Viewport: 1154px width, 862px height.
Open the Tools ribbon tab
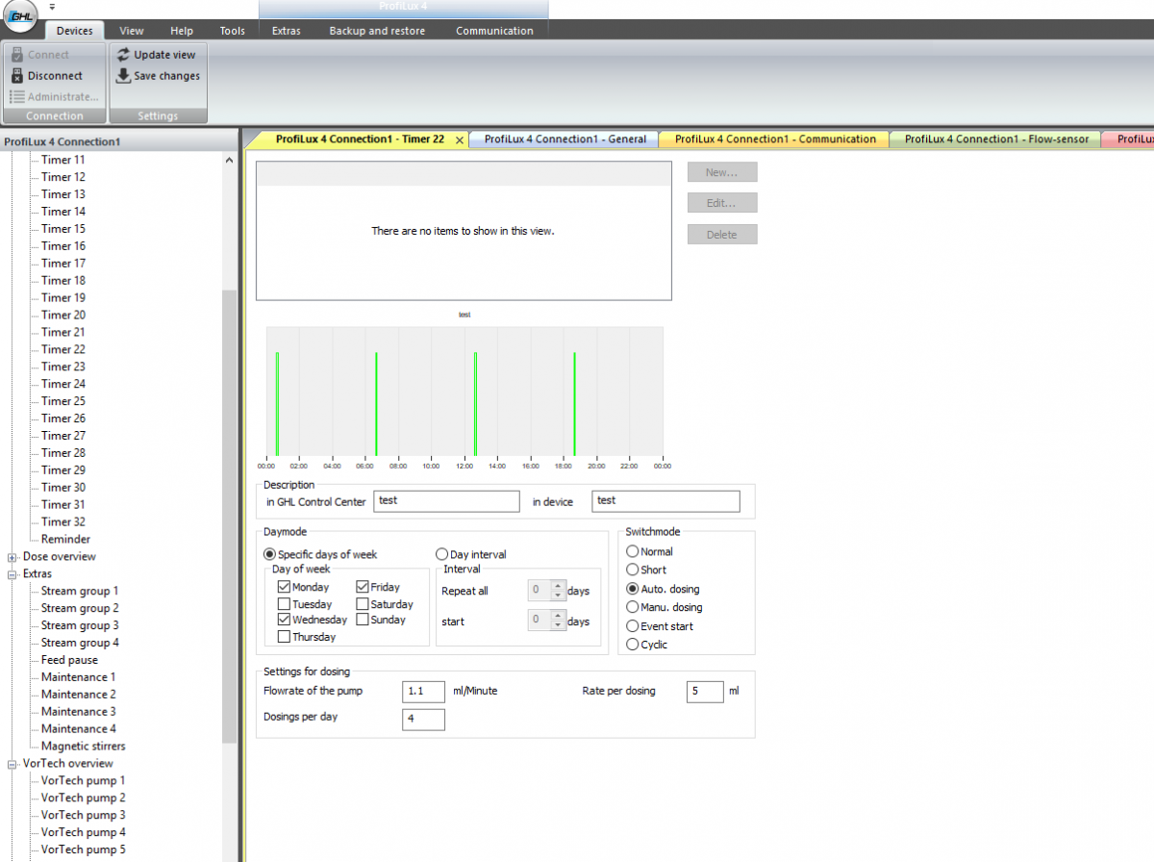click(233, 31)
